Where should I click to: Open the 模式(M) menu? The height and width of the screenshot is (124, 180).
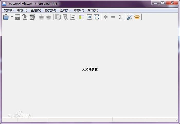pyautogui.click(x=50, y=10)
